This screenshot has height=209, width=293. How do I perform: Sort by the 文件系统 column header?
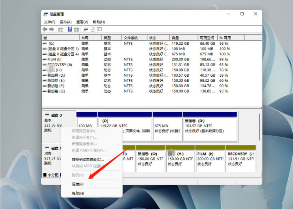pos(131,38)
